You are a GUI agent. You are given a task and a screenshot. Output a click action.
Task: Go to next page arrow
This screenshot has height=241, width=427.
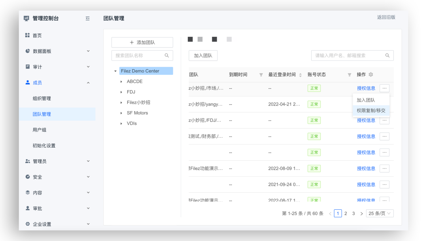pos(361,213)
